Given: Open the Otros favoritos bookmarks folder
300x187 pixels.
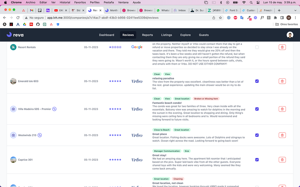Looking at the screenshot, I should click(x=286, y=24).
